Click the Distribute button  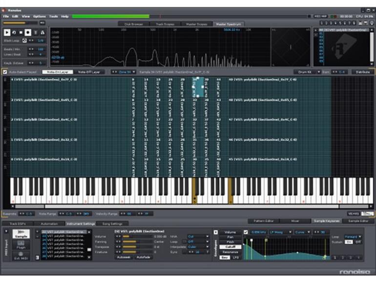tap(362, 72)
